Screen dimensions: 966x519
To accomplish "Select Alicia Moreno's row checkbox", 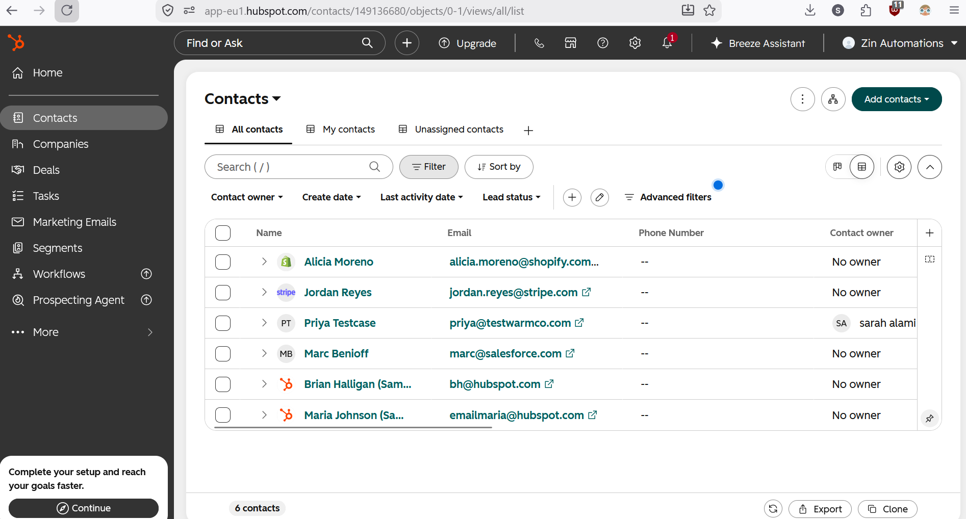I will 223,262.
